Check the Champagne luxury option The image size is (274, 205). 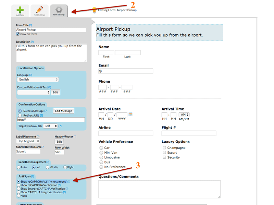pyautogui.click(x=164, y=148)
